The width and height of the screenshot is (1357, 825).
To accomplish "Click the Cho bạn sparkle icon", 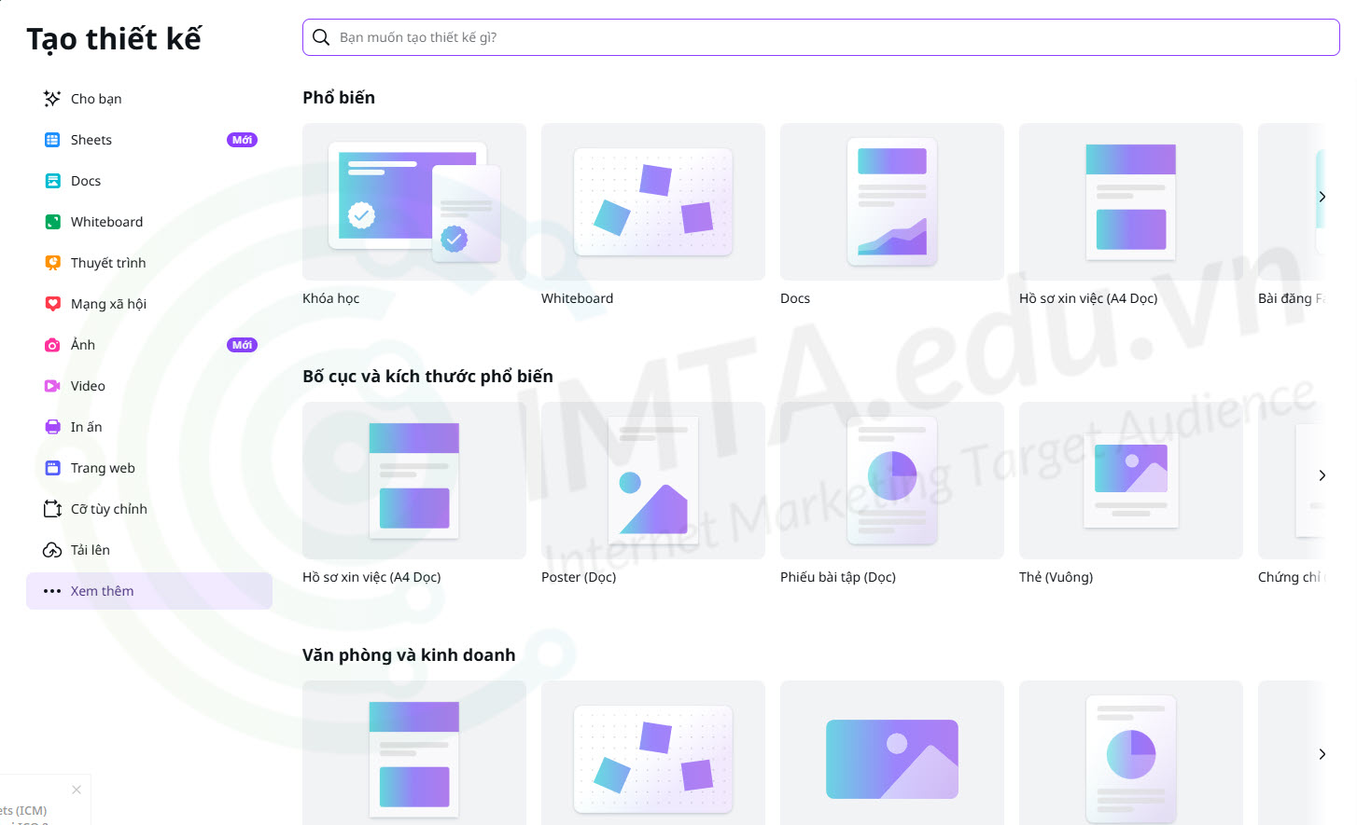I will 52,99.
